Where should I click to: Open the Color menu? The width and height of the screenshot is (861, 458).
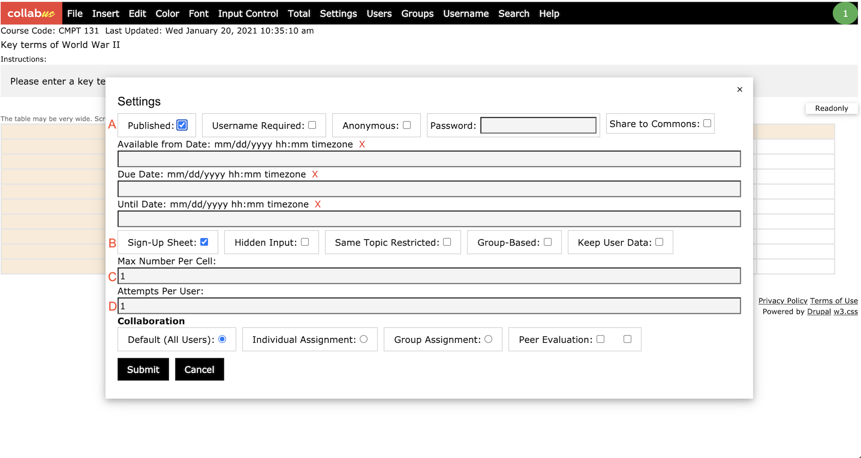point(167,13)
